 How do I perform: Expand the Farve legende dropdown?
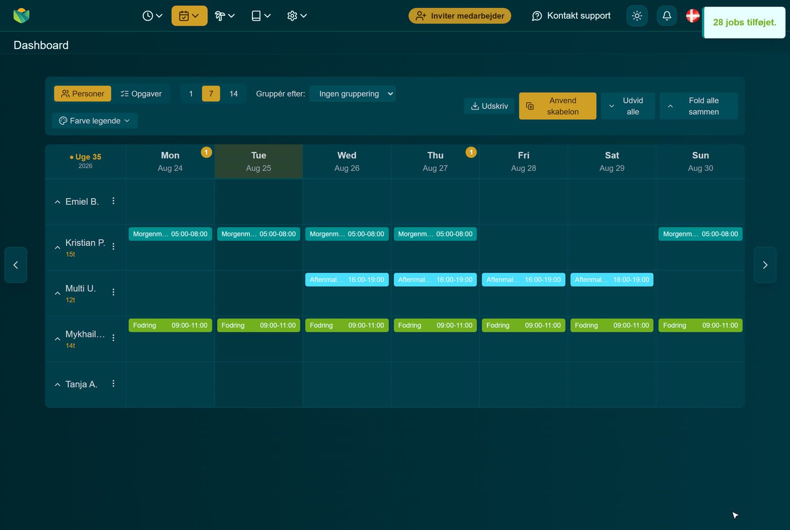pos(95,121)
